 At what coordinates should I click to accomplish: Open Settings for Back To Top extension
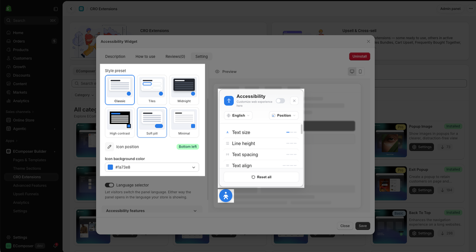tap(421, 233)
